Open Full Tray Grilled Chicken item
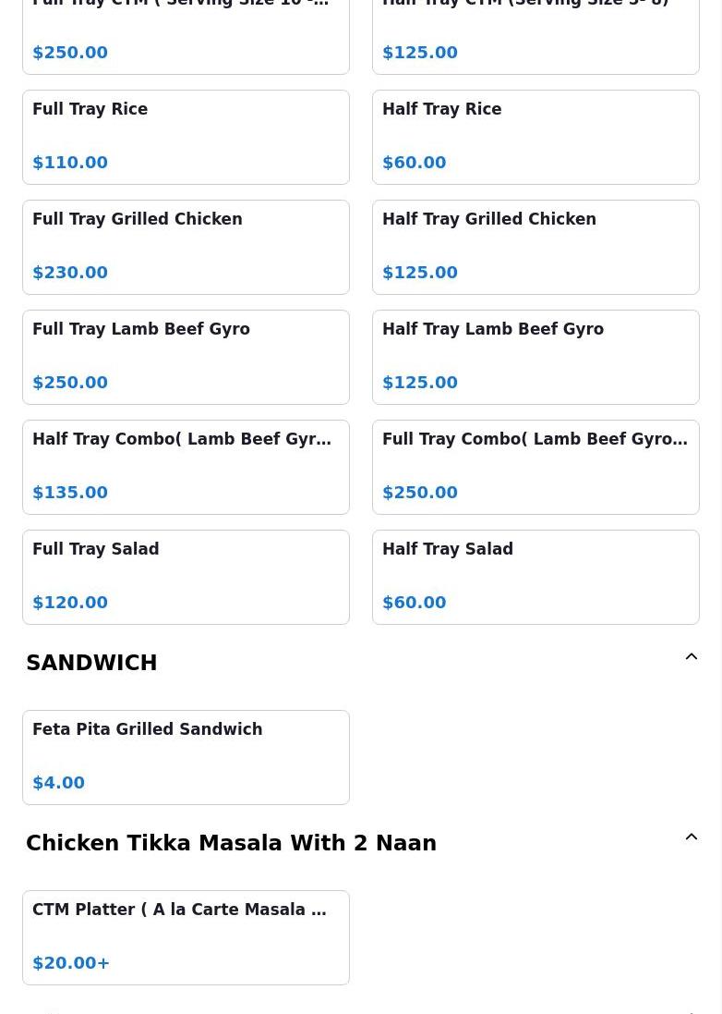The height and width of the screenshot is (1014, 722). [x=186, y=247]
